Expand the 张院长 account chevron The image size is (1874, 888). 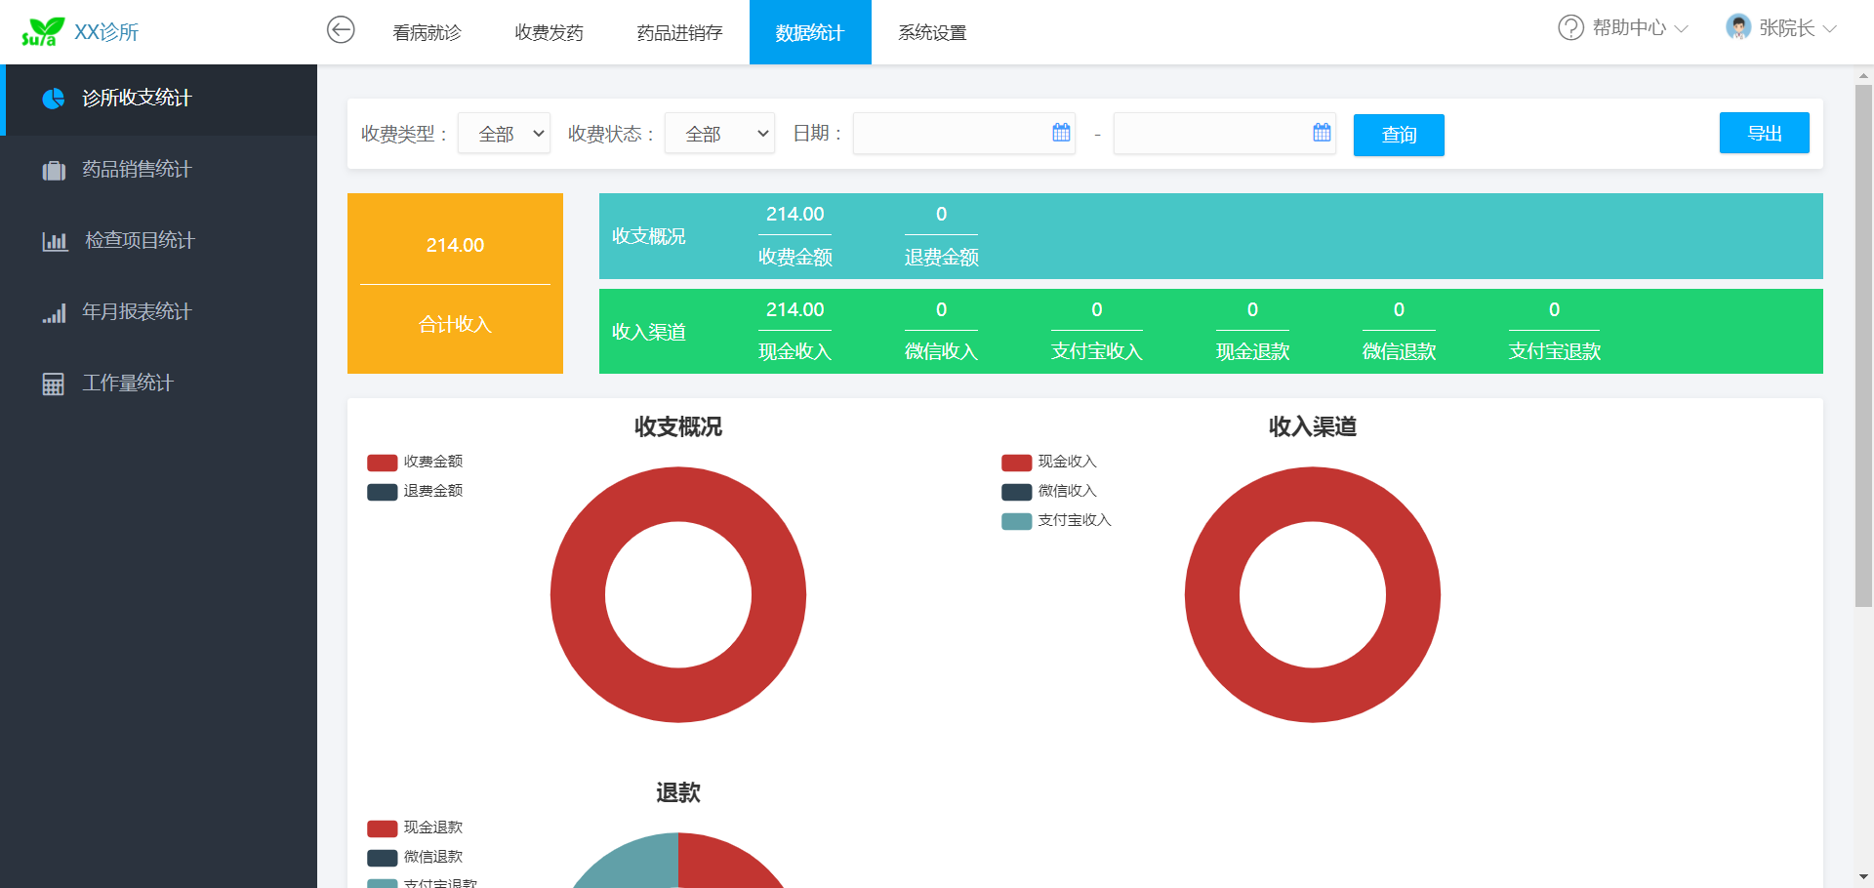(x=1829, y=29)
